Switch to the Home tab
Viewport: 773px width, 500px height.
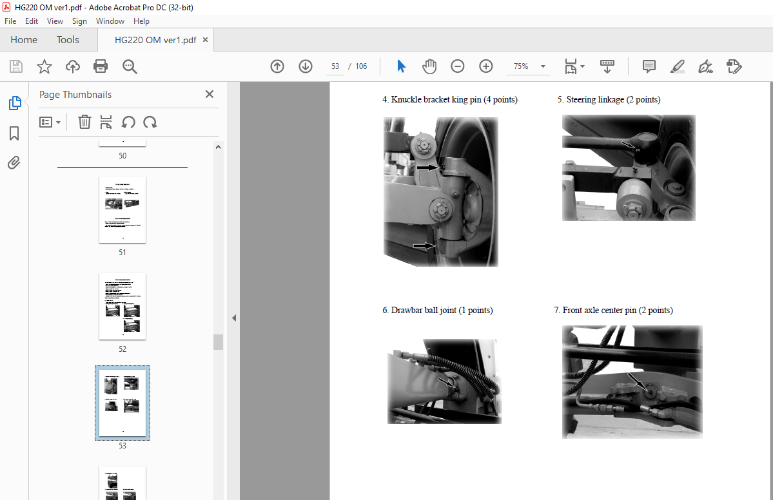pos(24,40)
